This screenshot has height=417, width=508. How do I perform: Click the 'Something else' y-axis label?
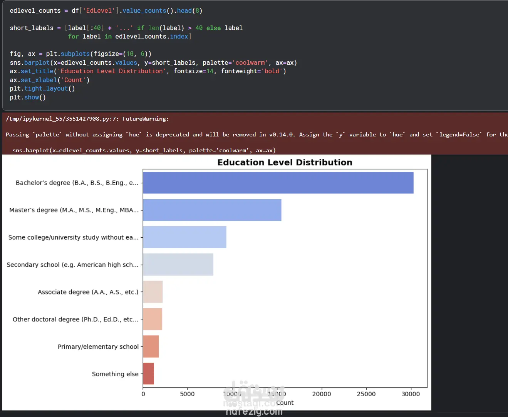point(115,374)
